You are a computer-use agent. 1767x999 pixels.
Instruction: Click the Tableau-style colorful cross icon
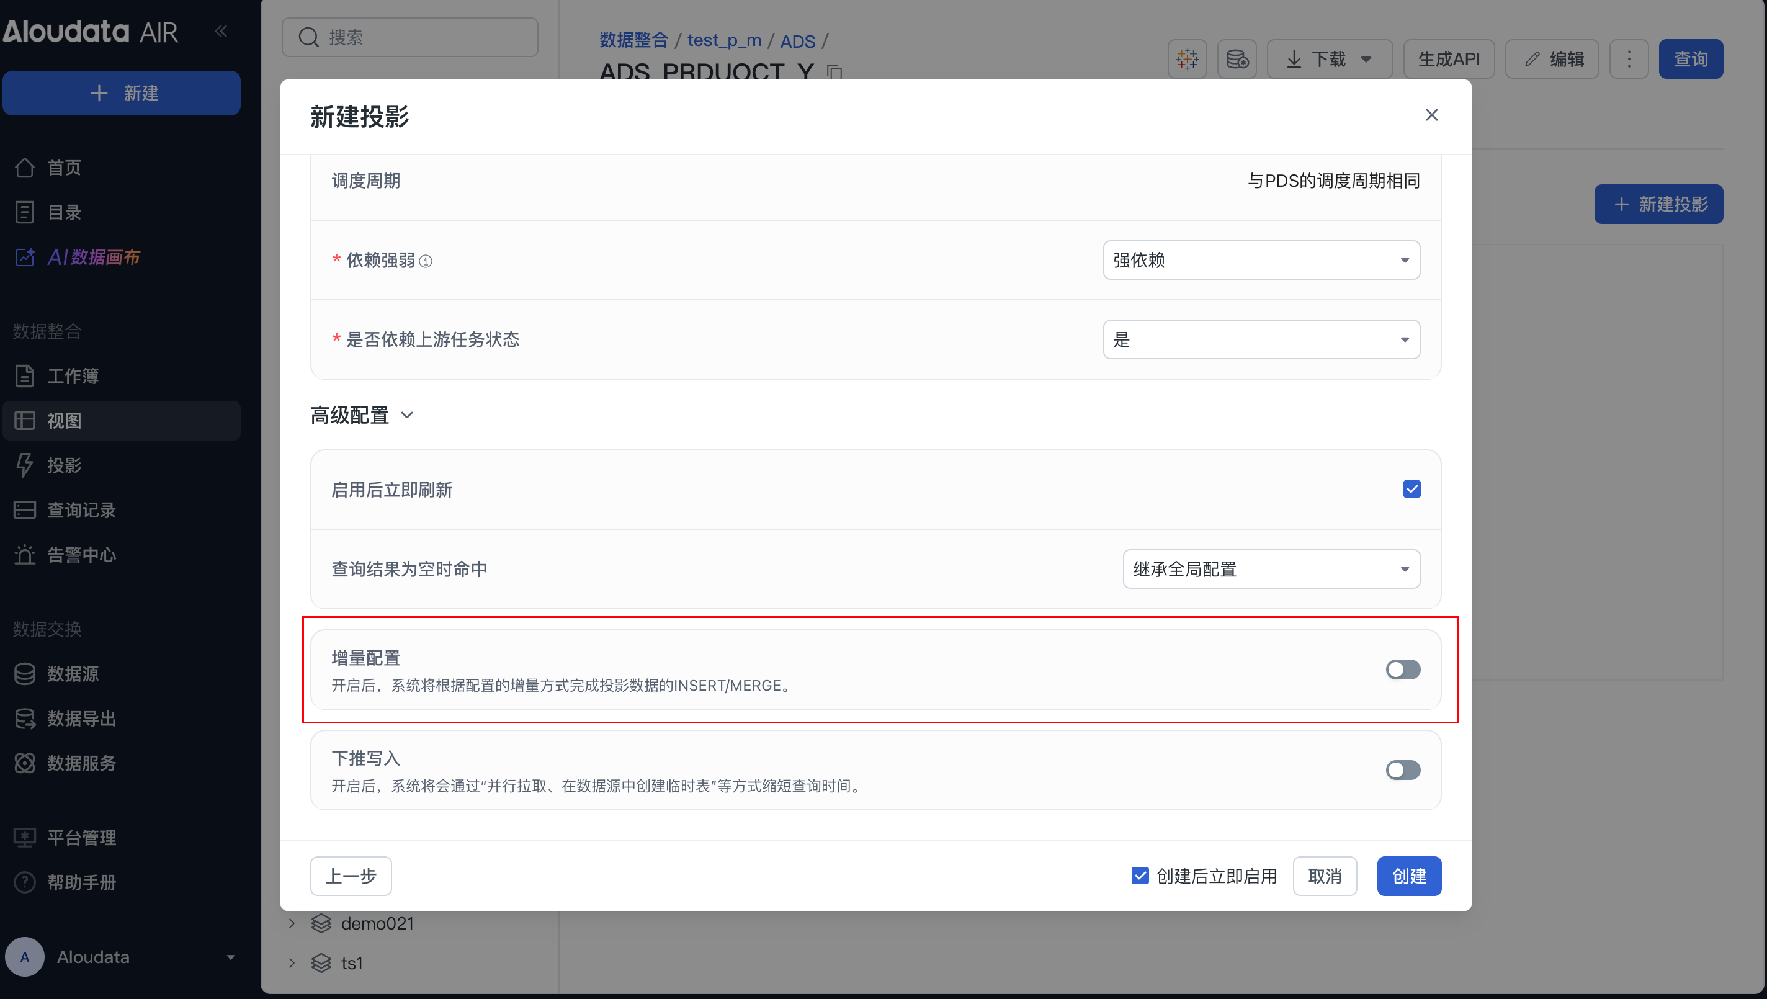click(x=1187, y=59)
